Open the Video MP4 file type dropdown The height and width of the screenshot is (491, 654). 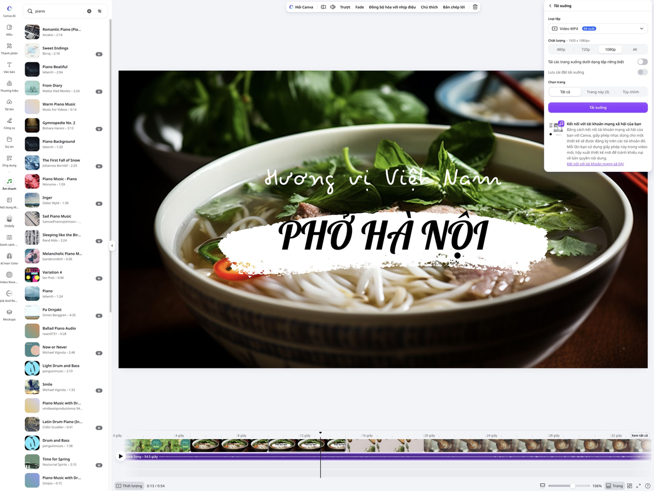(x=598, y=29)
